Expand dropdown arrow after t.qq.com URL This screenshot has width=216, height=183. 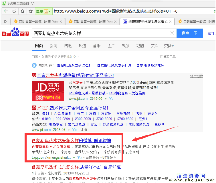74,158
